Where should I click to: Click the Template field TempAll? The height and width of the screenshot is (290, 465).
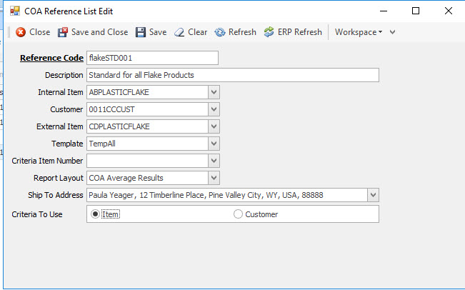(148, 144)
